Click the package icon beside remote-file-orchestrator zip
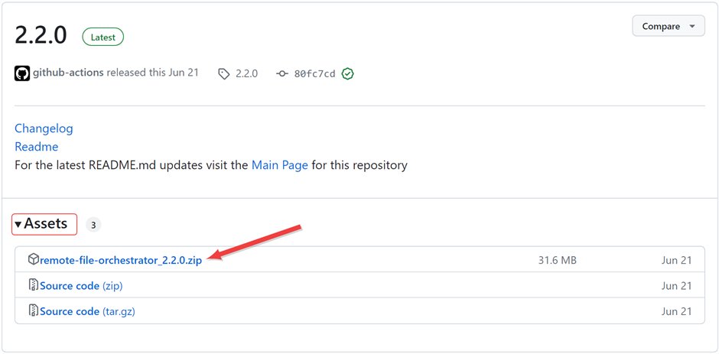Viewport: 719px width, 354px height. coord(33,260)
